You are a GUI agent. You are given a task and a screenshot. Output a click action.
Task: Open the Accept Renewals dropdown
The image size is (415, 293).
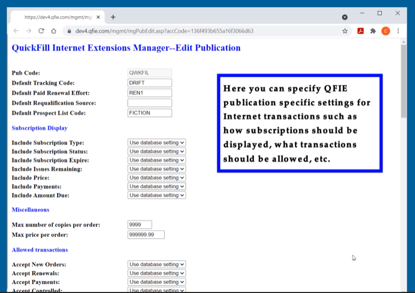click(x=156, y=273)
